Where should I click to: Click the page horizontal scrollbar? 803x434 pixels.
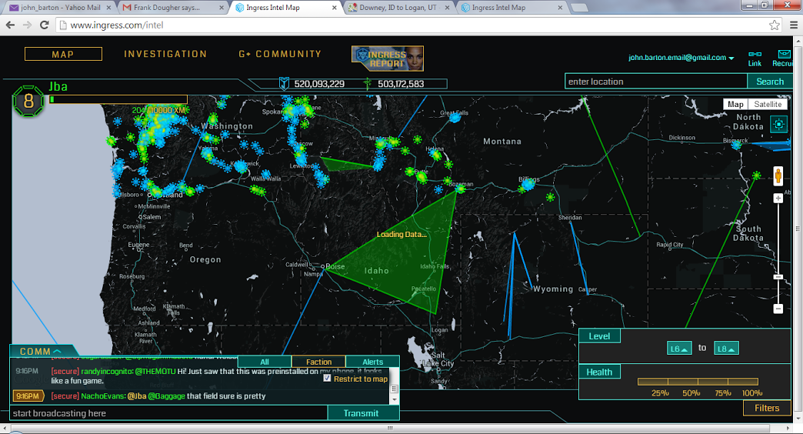click(x=389, y=427)
